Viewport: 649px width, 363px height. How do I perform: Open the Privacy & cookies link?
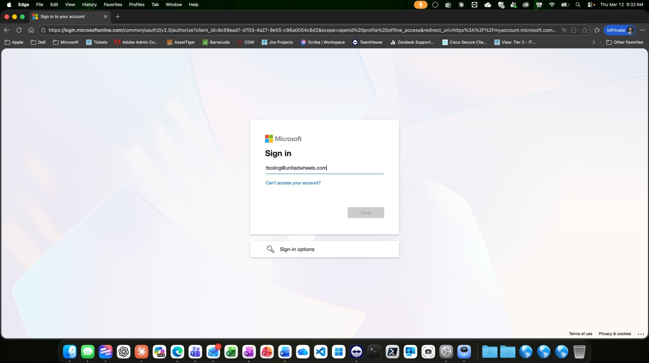pos(615,334)
